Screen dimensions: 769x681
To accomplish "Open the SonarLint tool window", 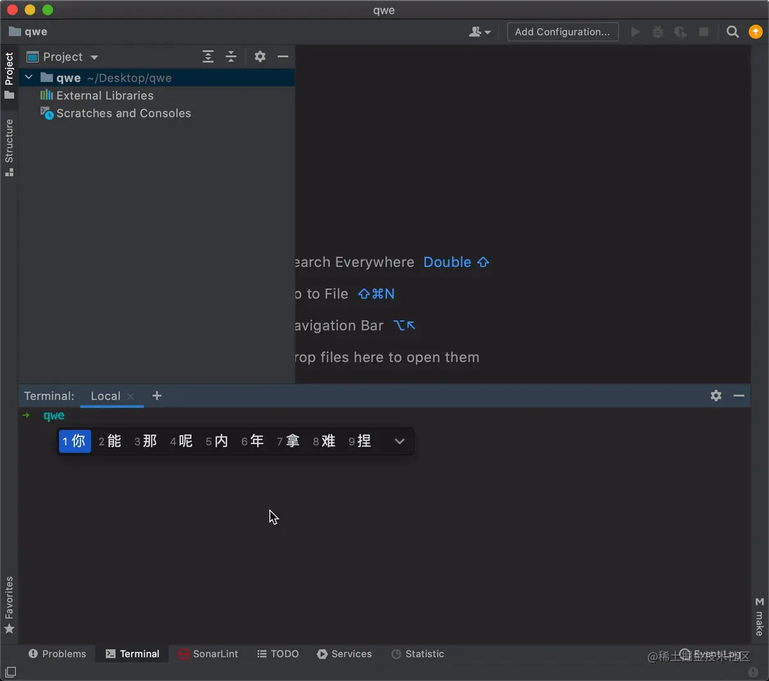I will (x=208, y=653).
